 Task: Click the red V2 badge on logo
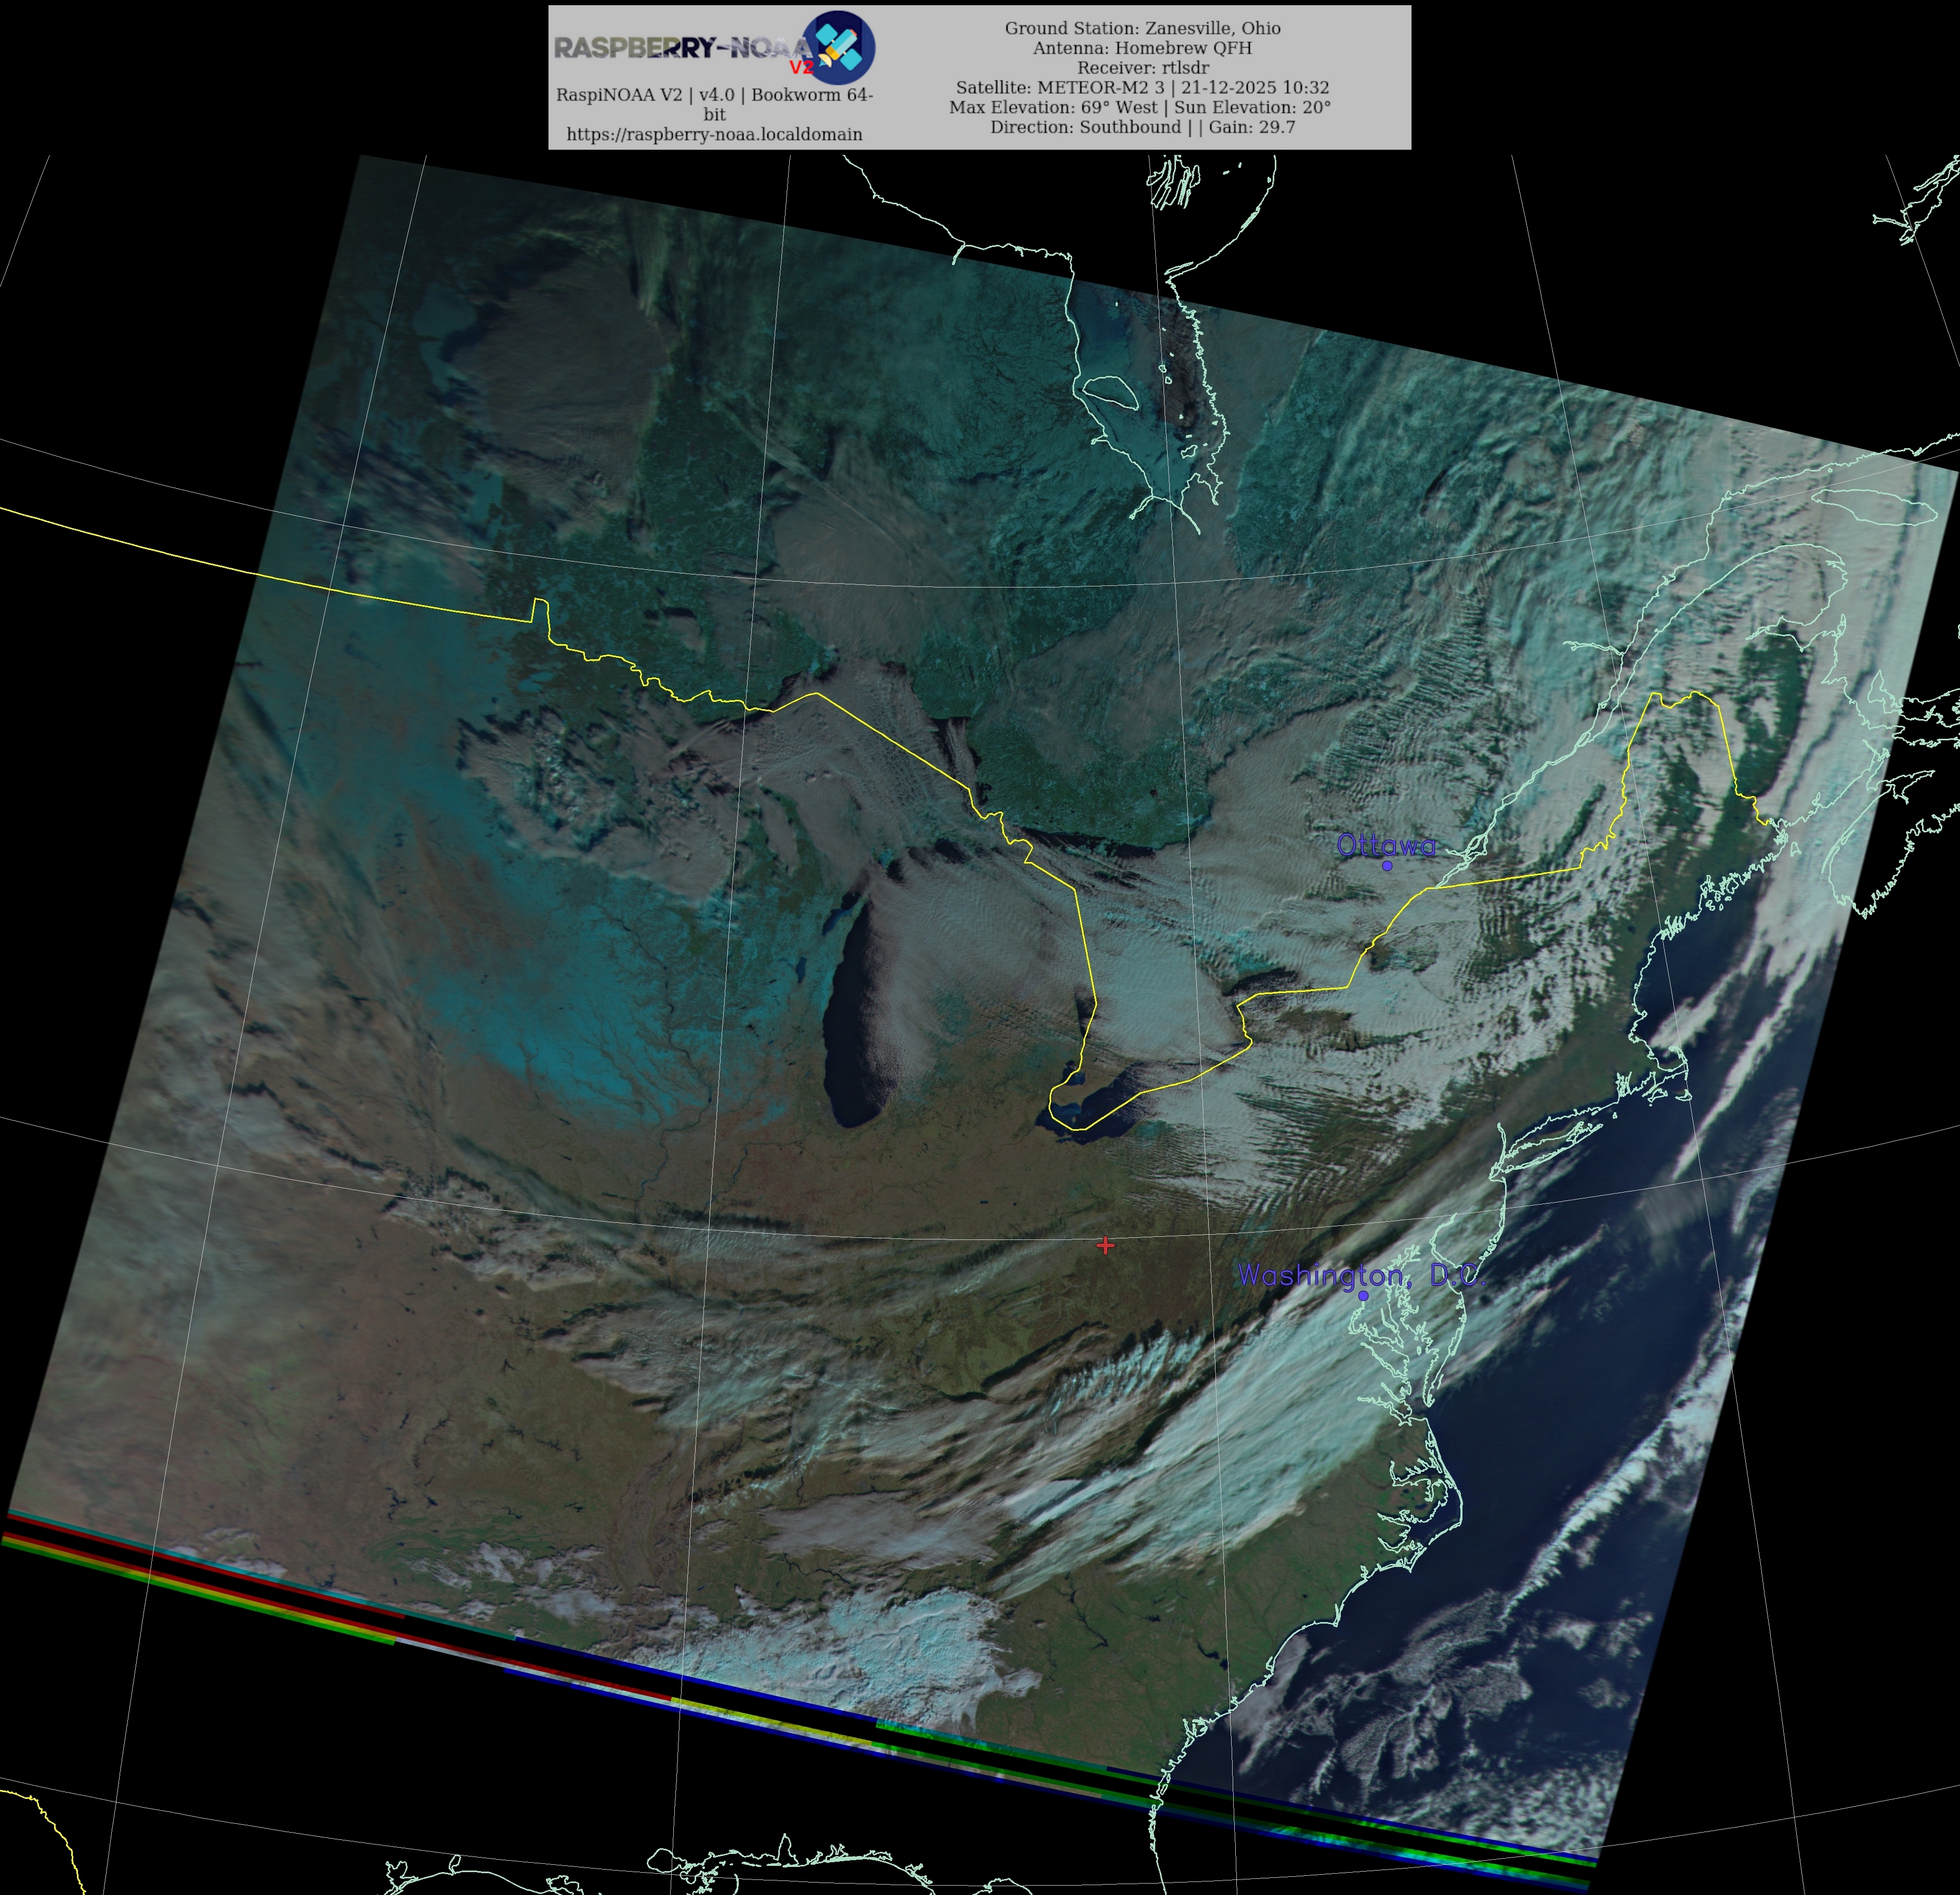pos(801,68)
